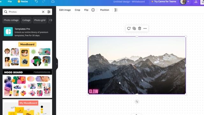Click Crop in the toolbar

tap(77, 10)
